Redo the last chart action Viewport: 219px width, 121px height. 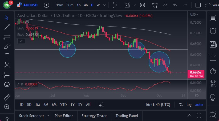185,5
